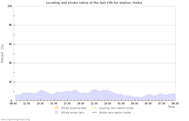Click the Locating ratio station Umba legend text

click(x=116, y=108)
